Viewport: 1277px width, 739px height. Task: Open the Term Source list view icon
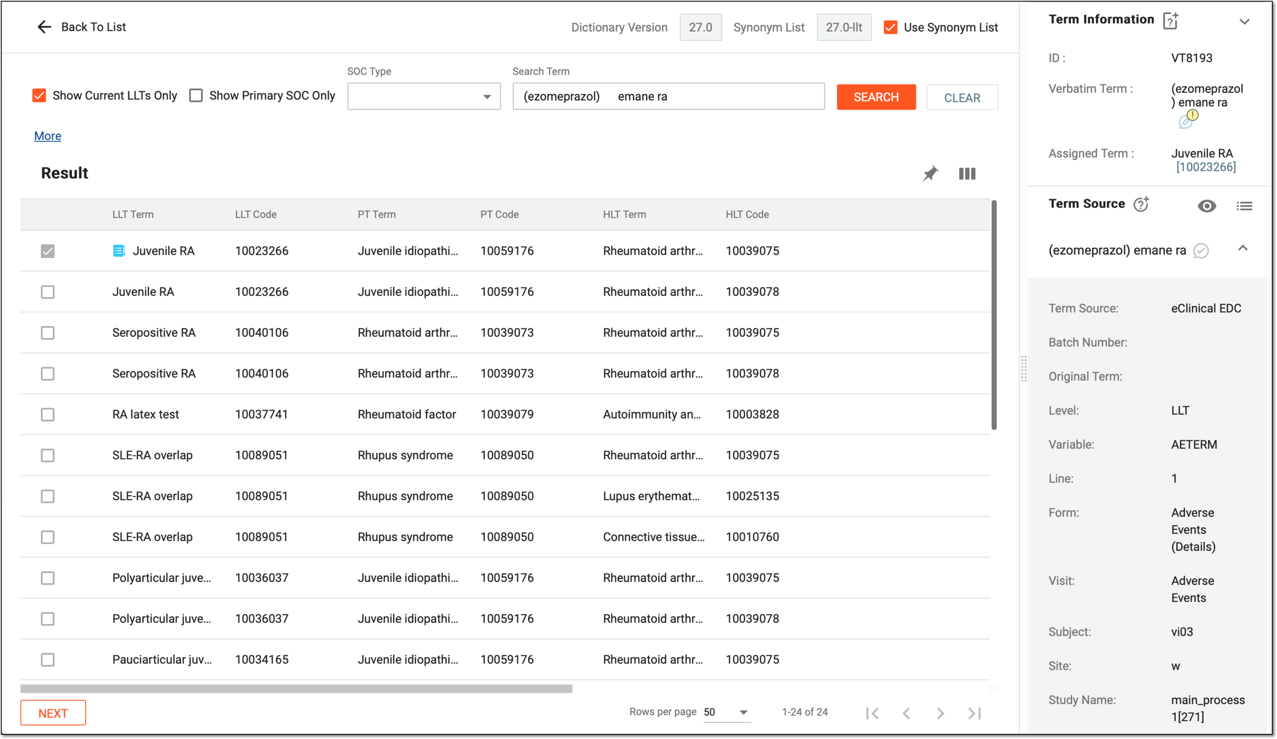pos(1244,206)
